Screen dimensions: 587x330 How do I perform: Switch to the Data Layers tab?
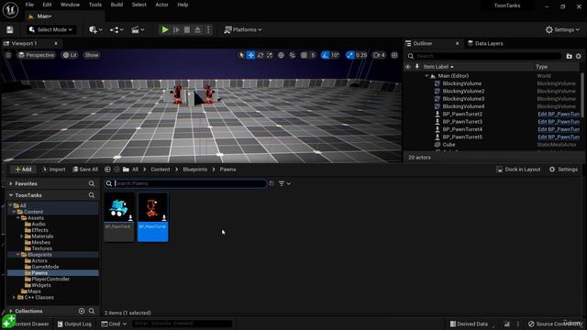tap(485, 43)
